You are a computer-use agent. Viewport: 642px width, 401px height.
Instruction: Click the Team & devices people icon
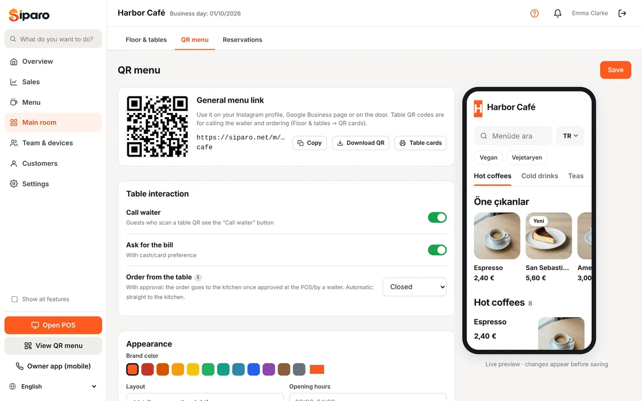(14, 143)
